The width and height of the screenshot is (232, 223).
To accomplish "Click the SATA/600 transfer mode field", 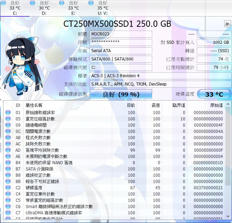I will 121,59.
